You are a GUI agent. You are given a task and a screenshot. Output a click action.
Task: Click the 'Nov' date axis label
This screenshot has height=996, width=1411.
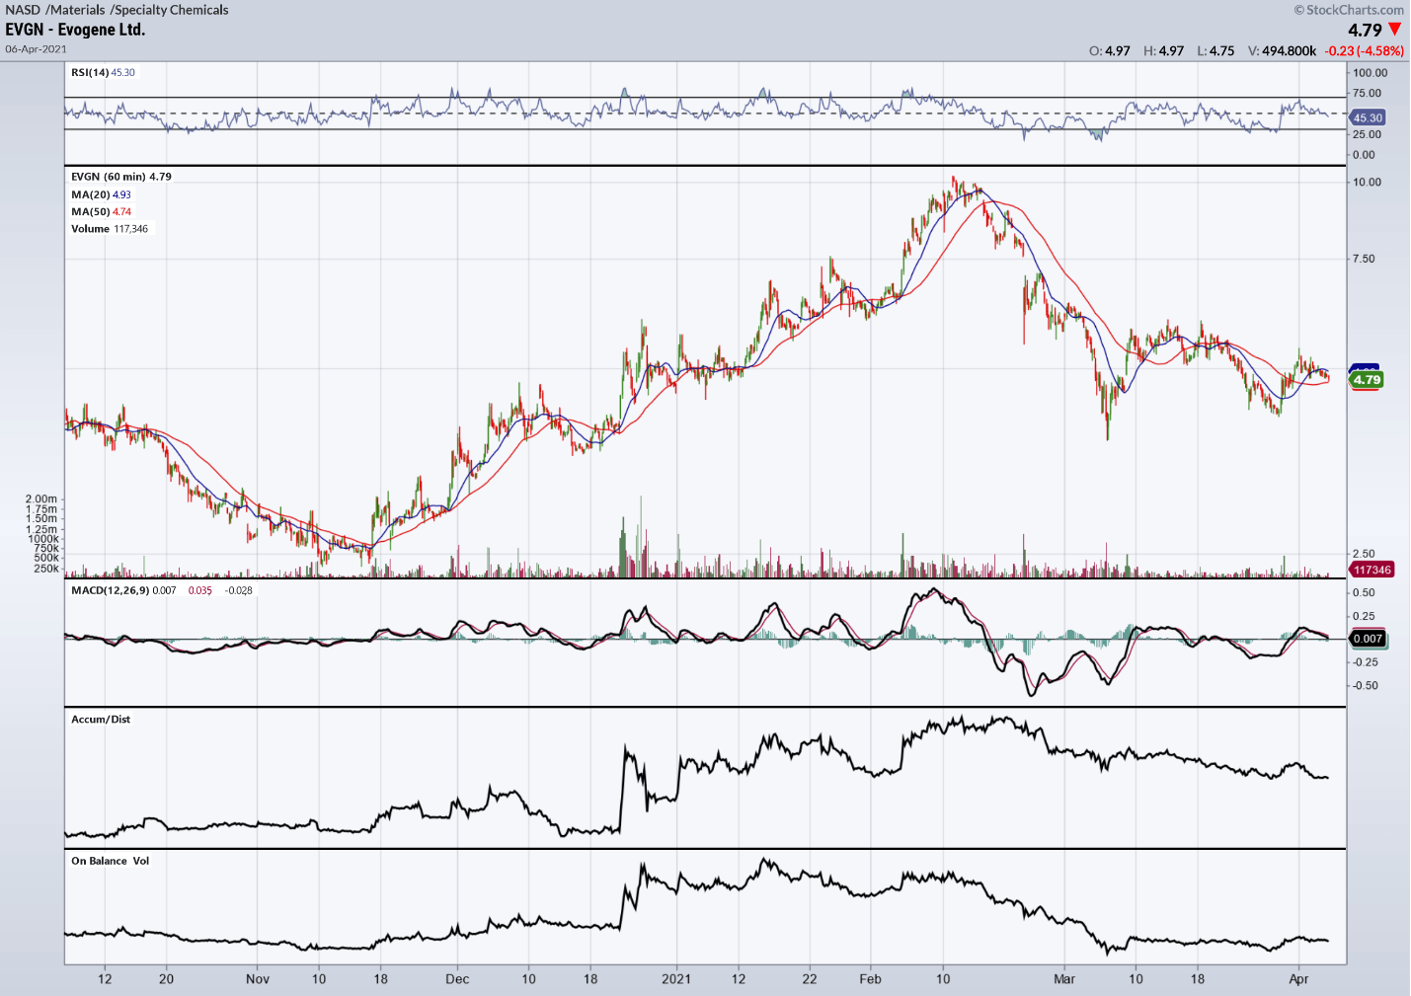[x=258, y=979]
